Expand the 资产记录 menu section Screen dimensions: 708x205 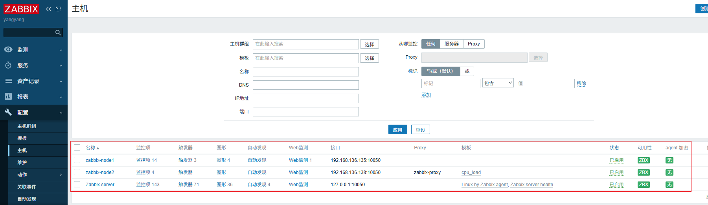tap(61, 81)
